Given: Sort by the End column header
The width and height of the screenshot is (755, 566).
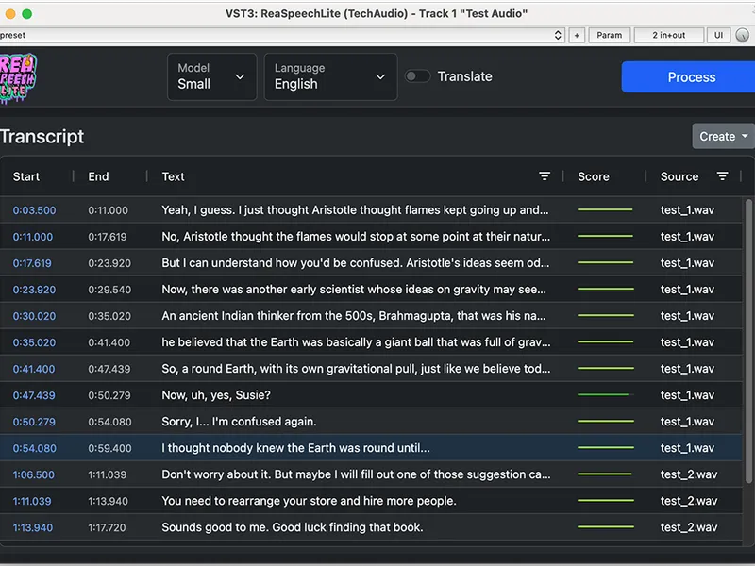Looking at the screenshot, I should 98,176.
